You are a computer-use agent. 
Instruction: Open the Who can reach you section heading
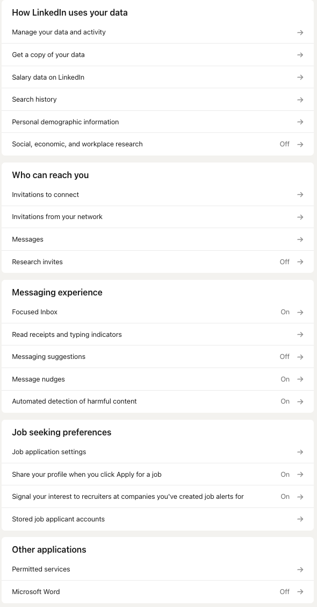pyautogui.click(x=51, y=175)
